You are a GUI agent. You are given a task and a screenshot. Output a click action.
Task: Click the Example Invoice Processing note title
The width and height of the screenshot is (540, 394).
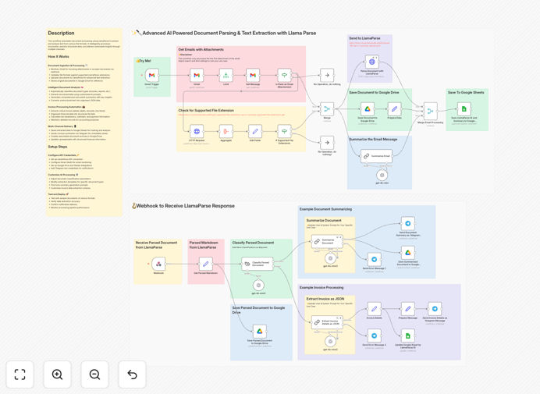click(322, 288)
